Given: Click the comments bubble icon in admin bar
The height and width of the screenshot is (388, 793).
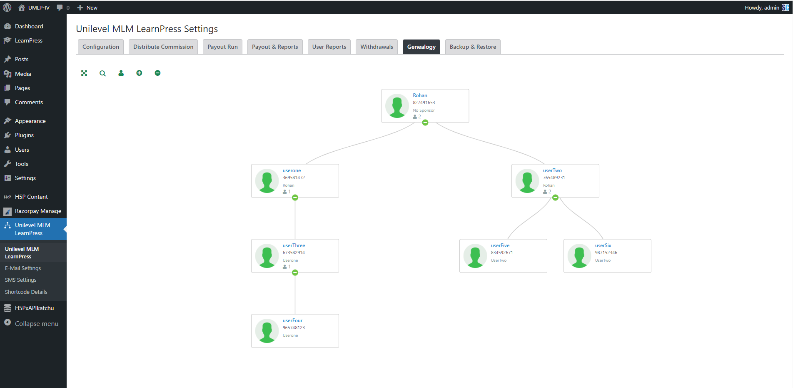Looking at the screenshot, I should (60, 8).
